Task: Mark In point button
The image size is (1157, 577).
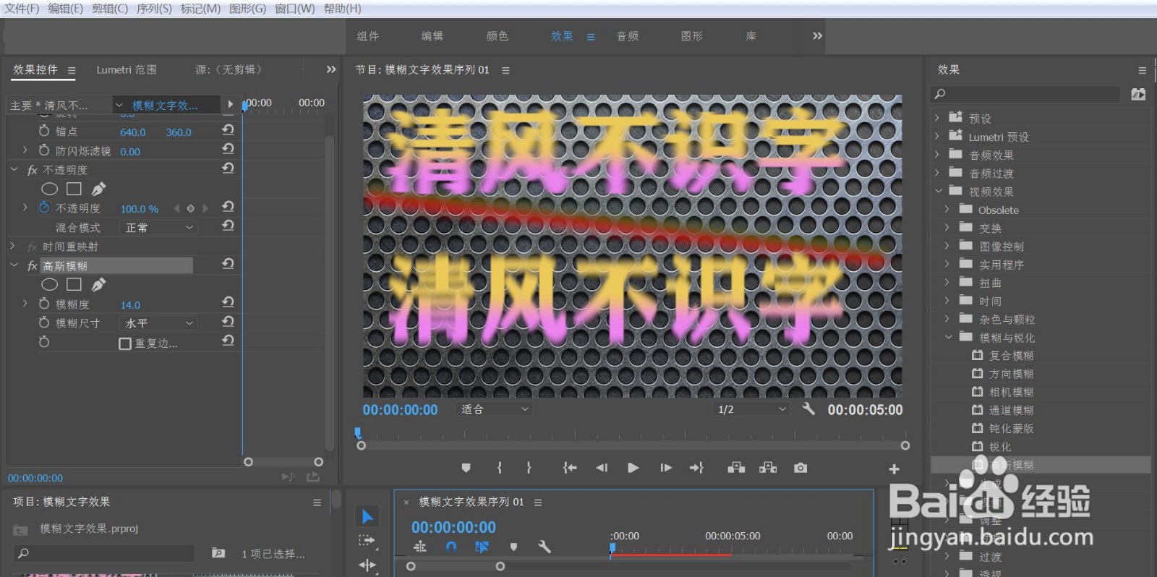Action: tap(499, 468)
